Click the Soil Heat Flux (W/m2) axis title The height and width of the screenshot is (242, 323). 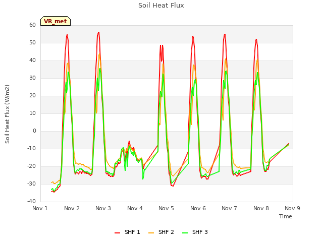click(x=7, y=114)
